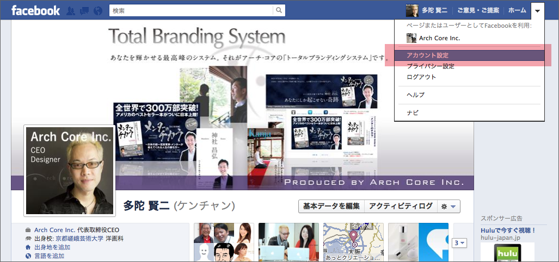
Task: Go to ホーム in header
Action: coord(517,11)
